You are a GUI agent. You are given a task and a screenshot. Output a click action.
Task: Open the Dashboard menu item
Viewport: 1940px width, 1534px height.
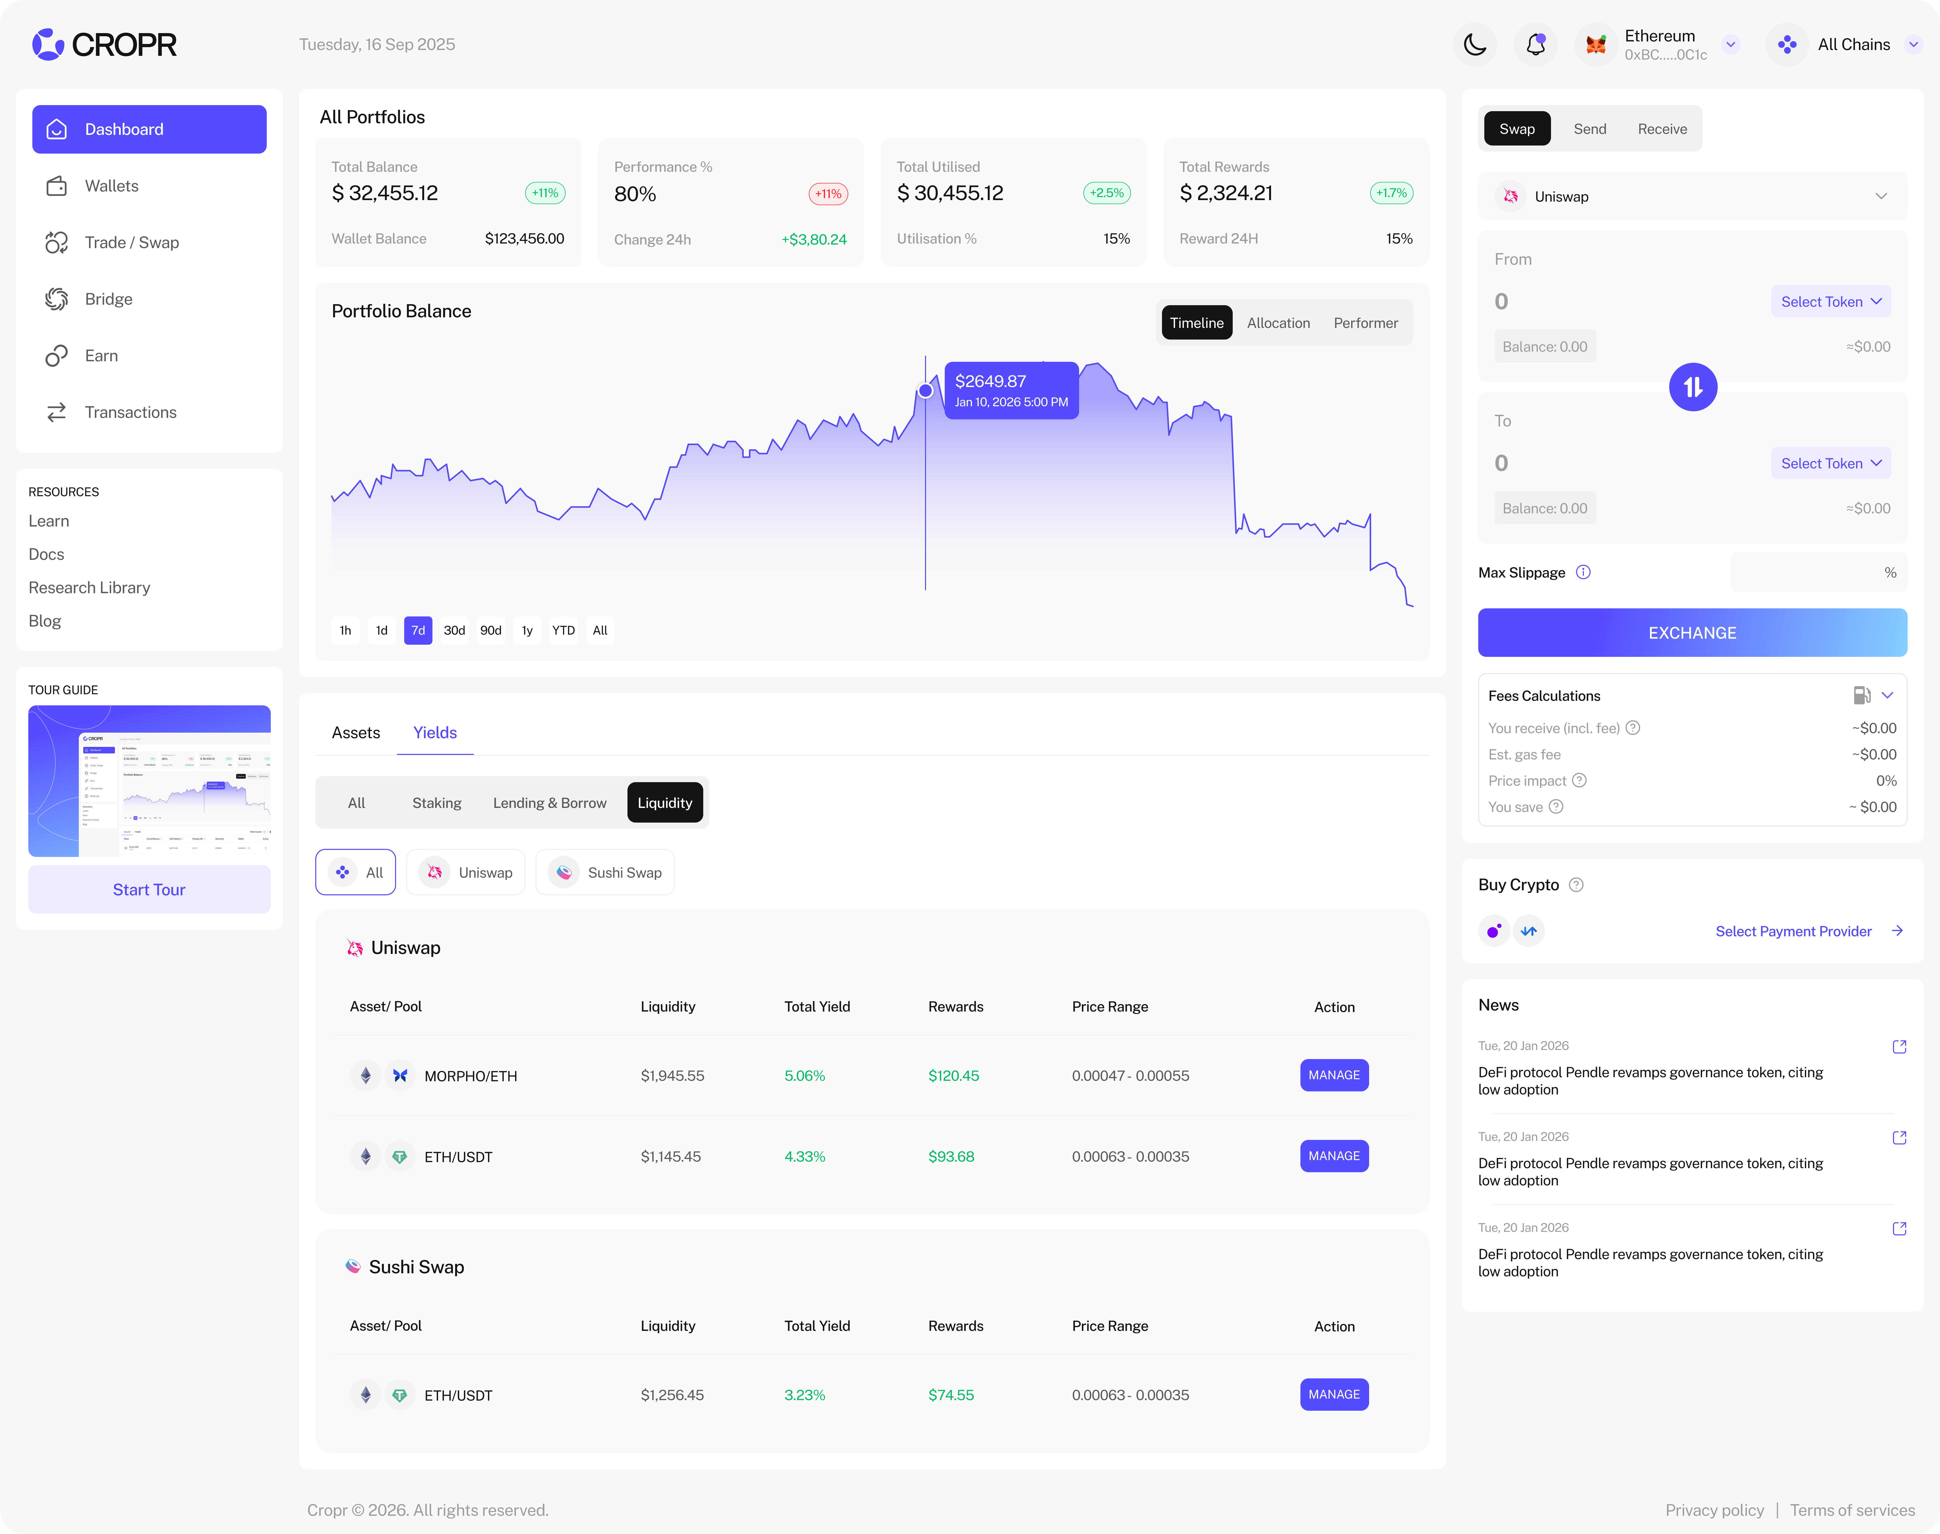click(x=149, y=129)
